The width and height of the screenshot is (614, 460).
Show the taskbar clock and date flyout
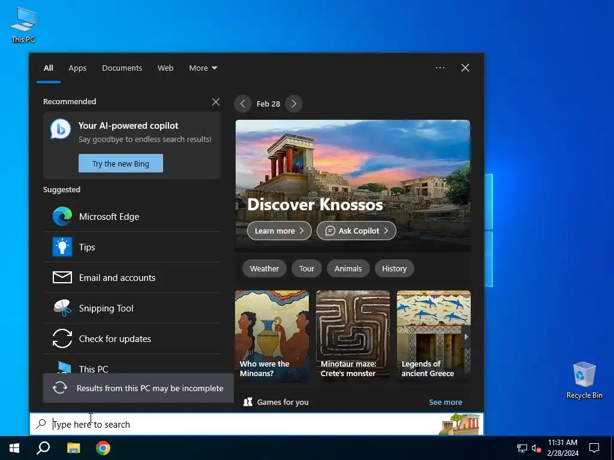(562, 448)
